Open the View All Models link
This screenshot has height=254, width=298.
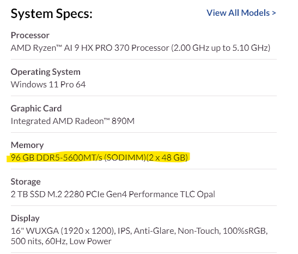coord(241,13)
